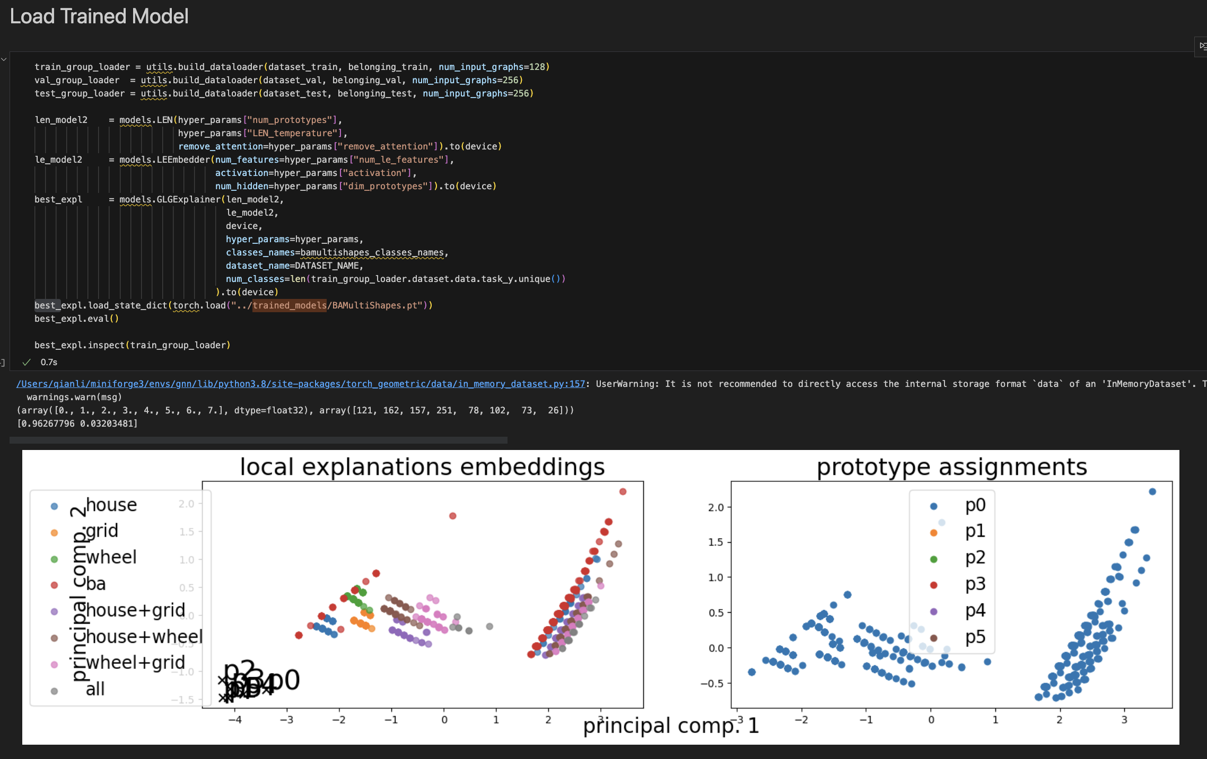Image resolution: width=1207 pixels, height=759 pixels.
Task: Open the in_memory_dataset.py:157 file path link
Action: click(x=300, y=384)
